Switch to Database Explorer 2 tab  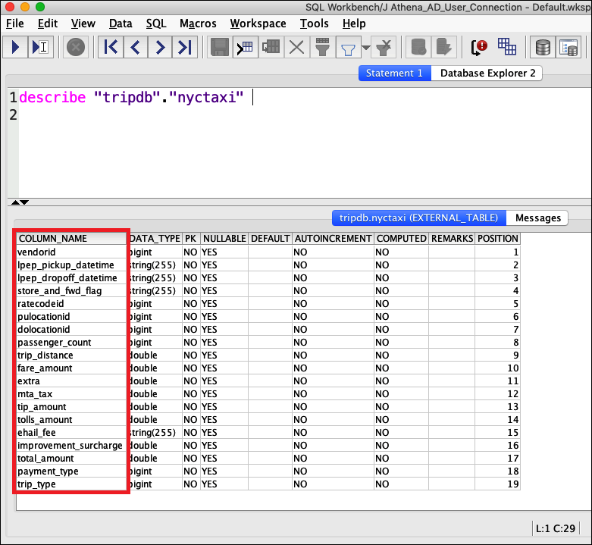coord(487,74)
